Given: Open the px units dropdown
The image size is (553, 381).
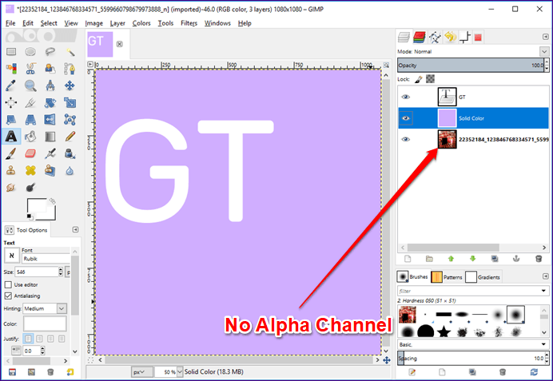Looking at the screenshot, I should [x=142, y=372].
